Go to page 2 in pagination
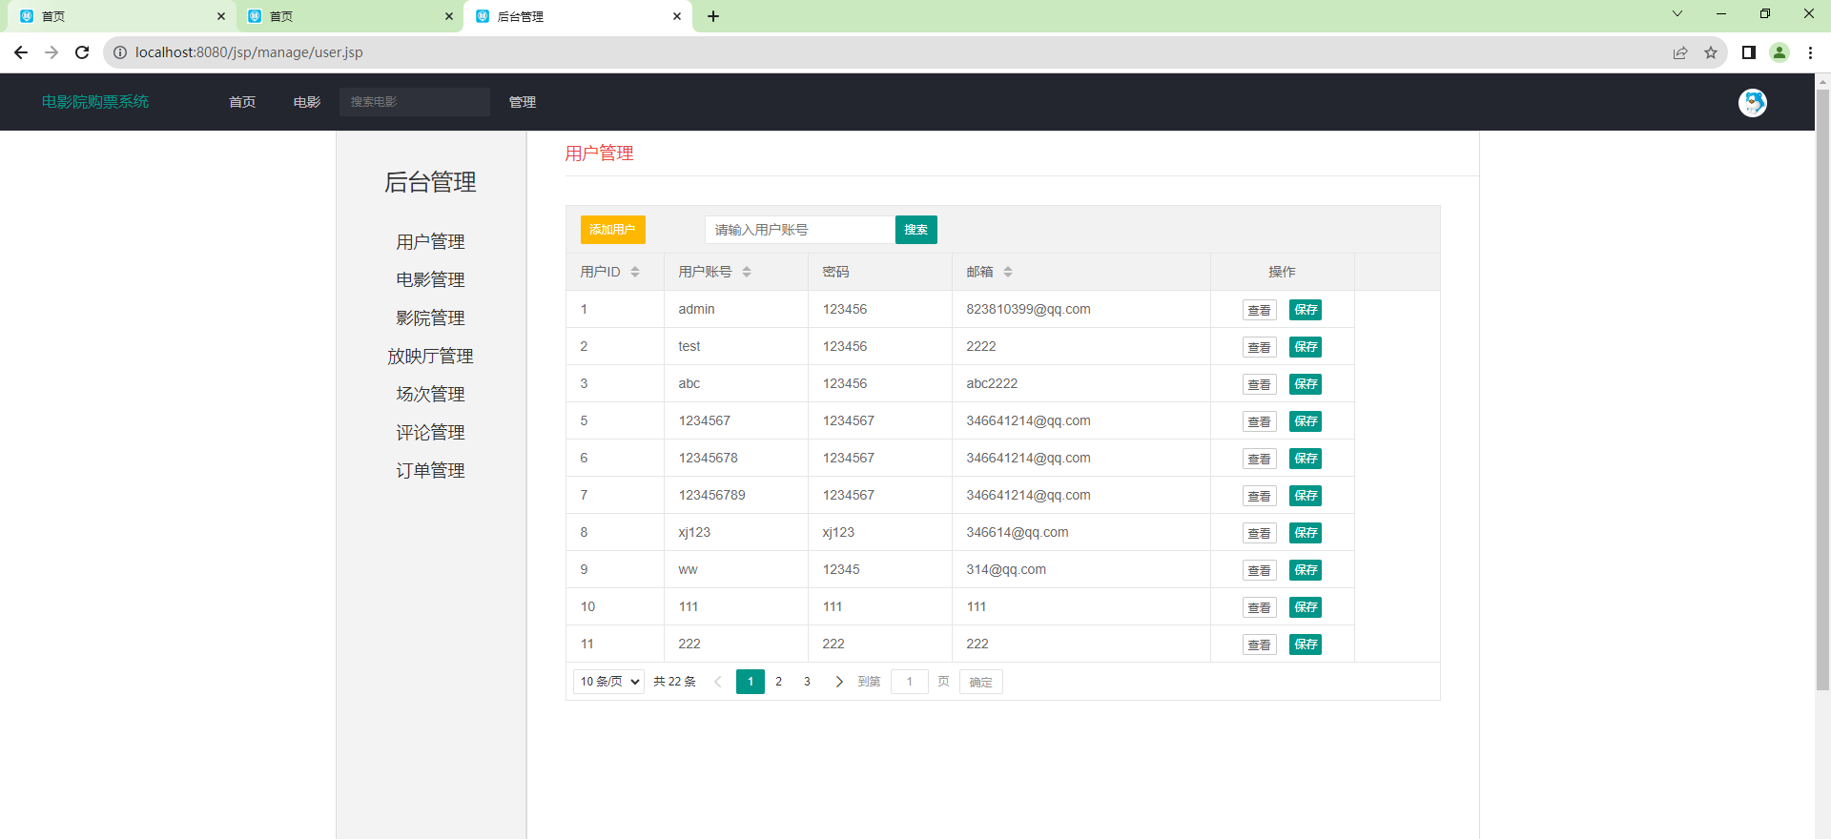This screenshot has height=839, width=1831. (x=779, y=682)
